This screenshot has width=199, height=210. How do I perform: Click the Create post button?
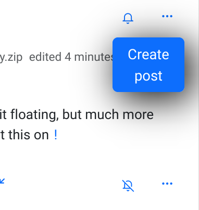pyautogui.click(x=148, y=64)
